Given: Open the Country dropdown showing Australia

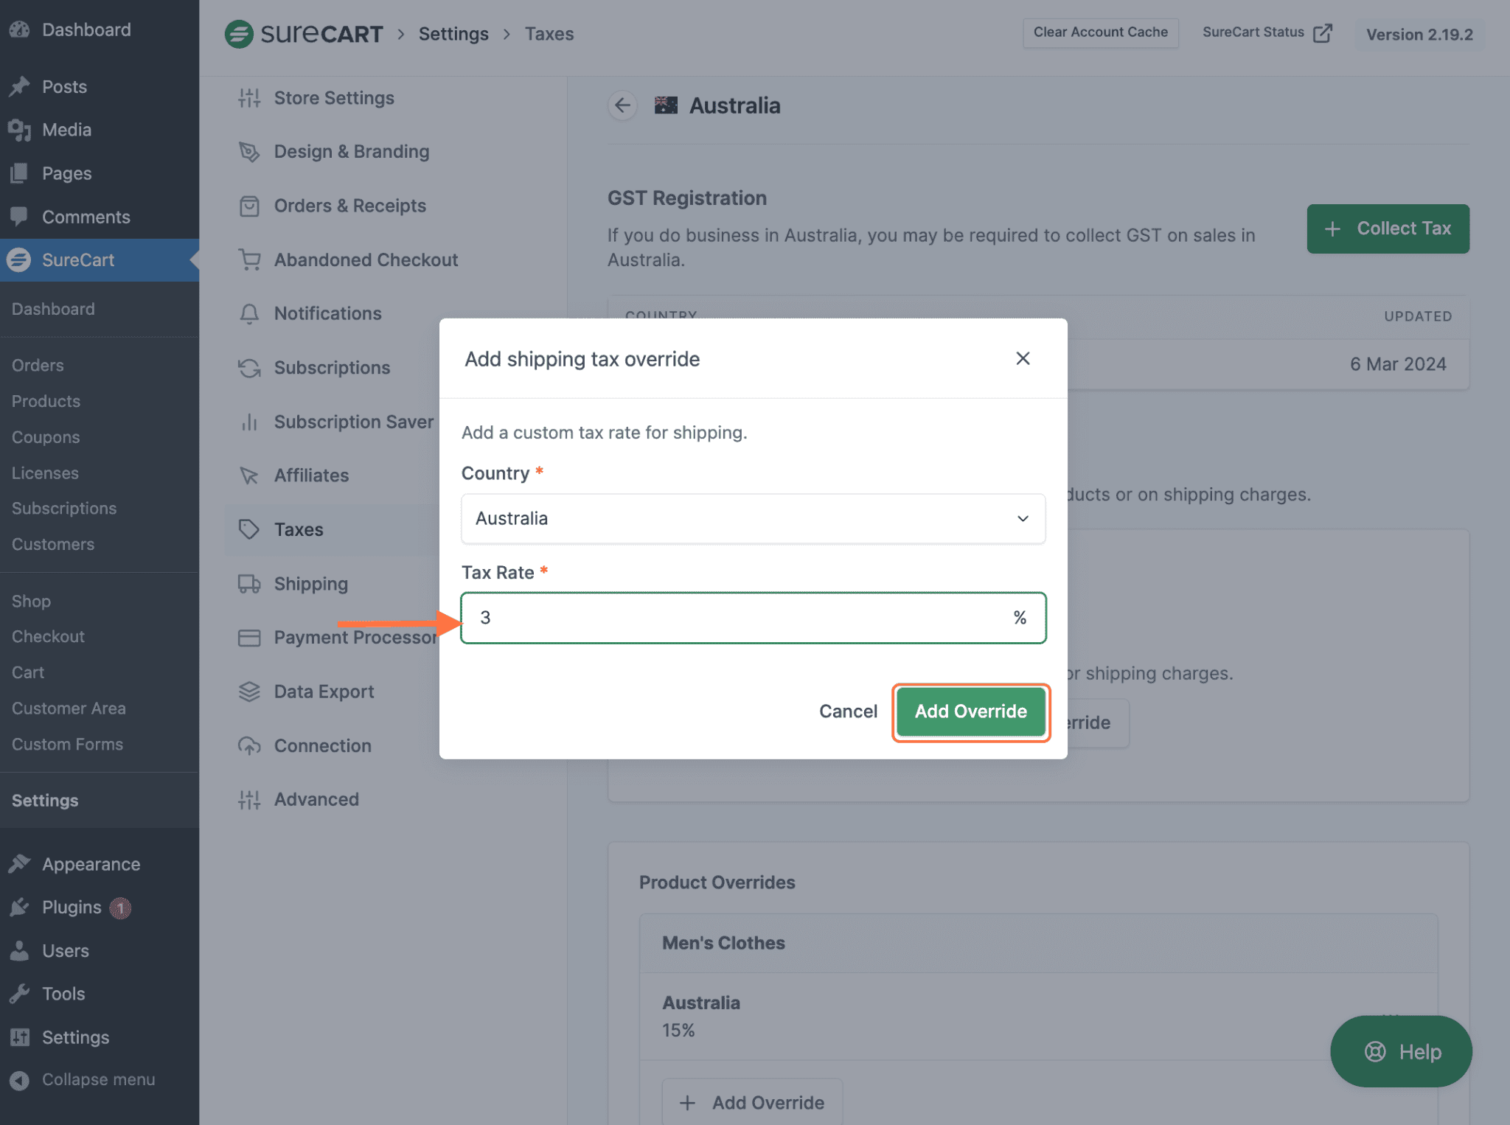Looking at the screenshot, I should coord(753,518).
